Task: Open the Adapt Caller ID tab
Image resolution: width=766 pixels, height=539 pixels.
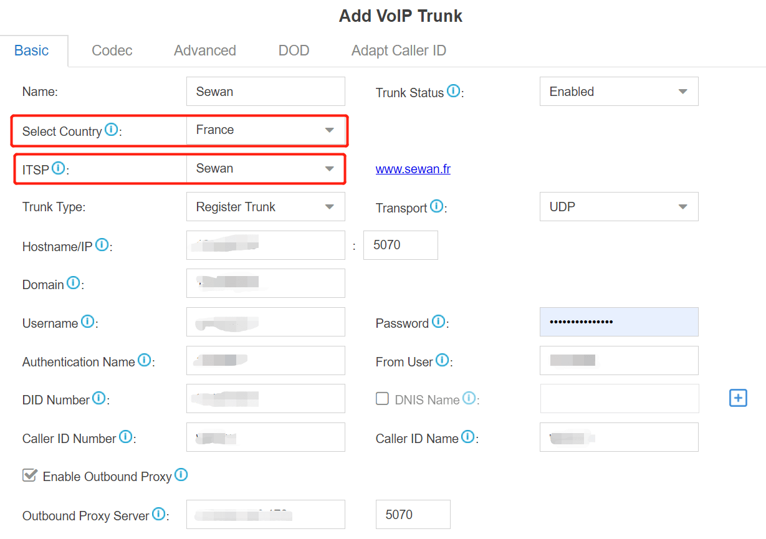Action: coord(398,50)
